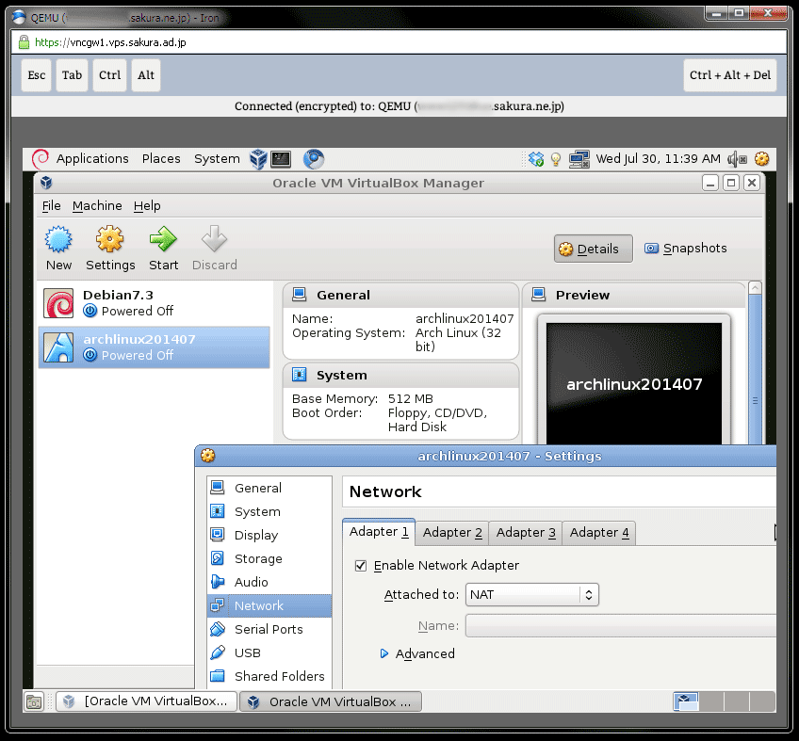Click the Snapshots view button
Screen dimensions: 799x741
click(x=685, y=248)
